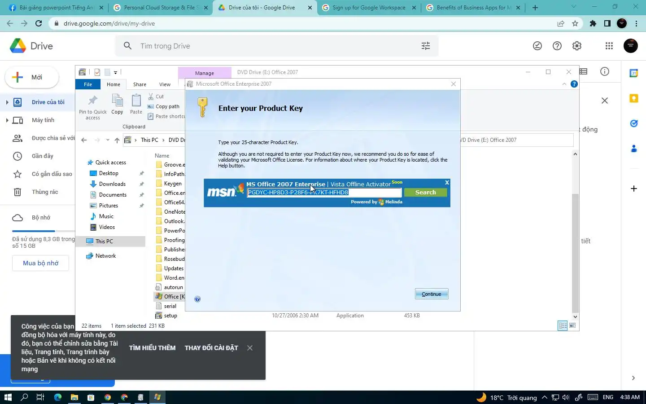
Task: Click the Explorer ribbon help icon
Action: 574,84
